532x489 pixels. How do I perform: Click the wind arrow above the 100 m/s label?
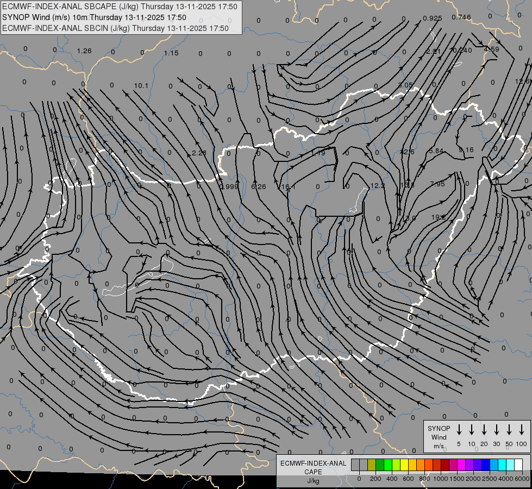coord(522,430)
